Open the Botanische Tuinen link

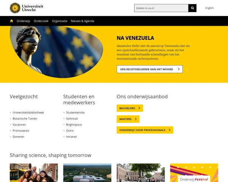pyautogui.click(x=25, y=119)
